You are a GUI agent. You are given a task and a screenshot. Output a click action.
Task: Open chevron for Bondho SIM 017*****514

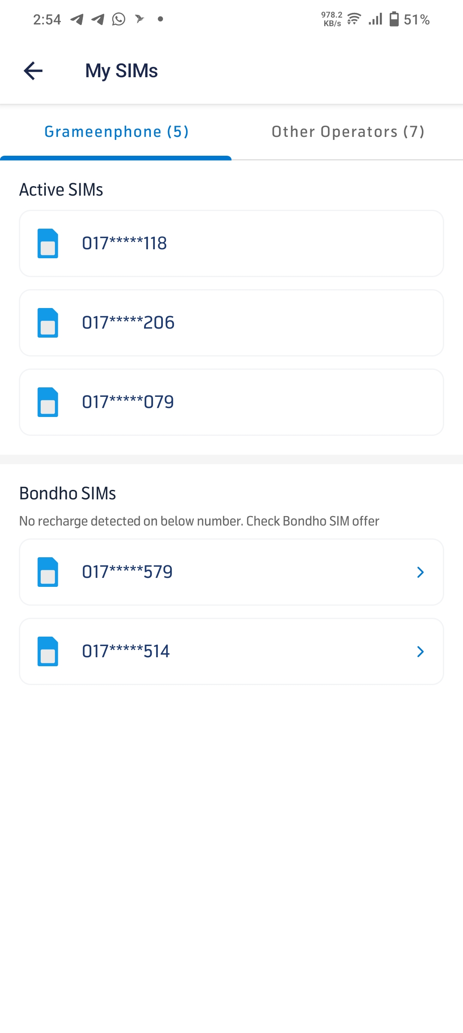tap(420, 651)
